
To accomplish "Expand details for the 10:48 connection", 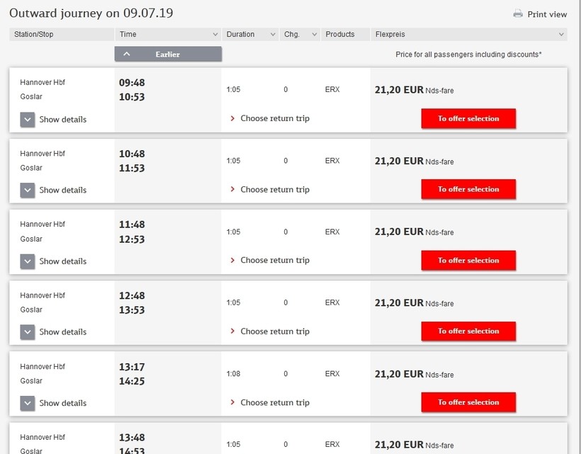I will (x=28, y=191).
